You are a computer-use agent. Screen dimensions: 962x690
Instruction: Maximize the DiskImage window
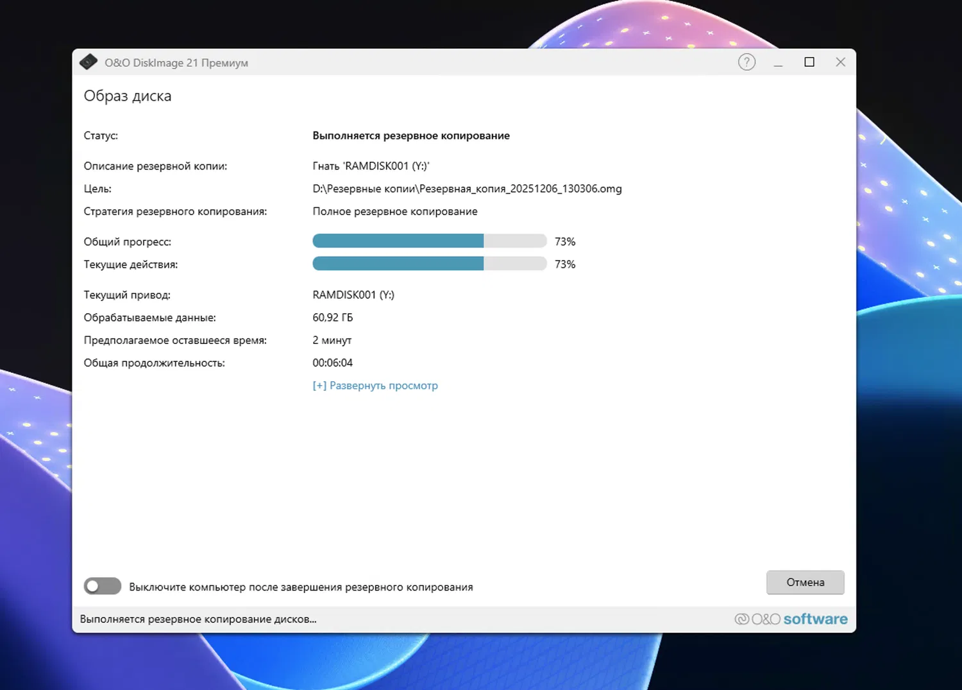click(809, 62)
